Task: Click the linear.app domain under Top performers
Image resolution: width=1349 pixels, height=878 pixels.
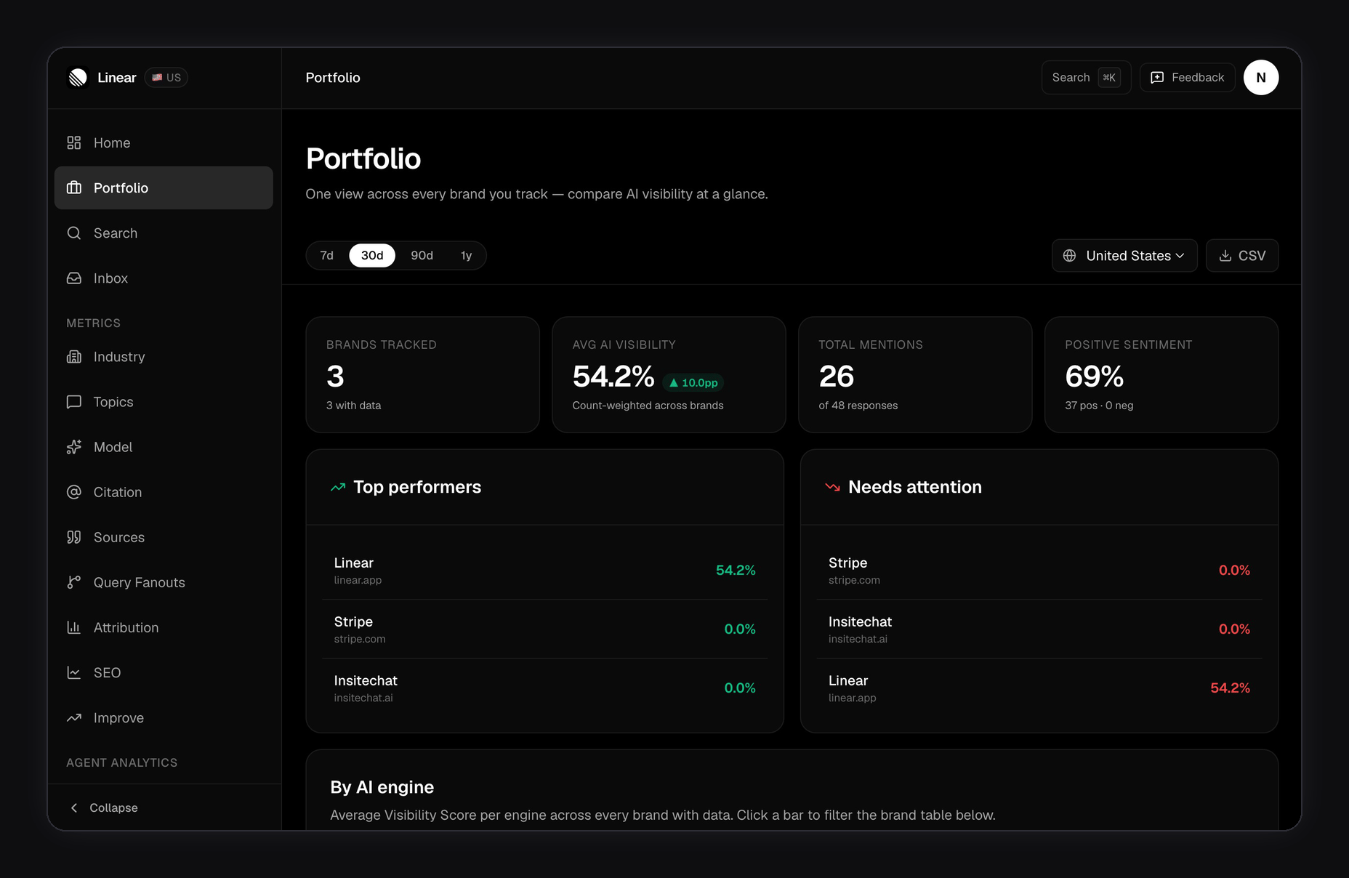Action: pos(358,580)
